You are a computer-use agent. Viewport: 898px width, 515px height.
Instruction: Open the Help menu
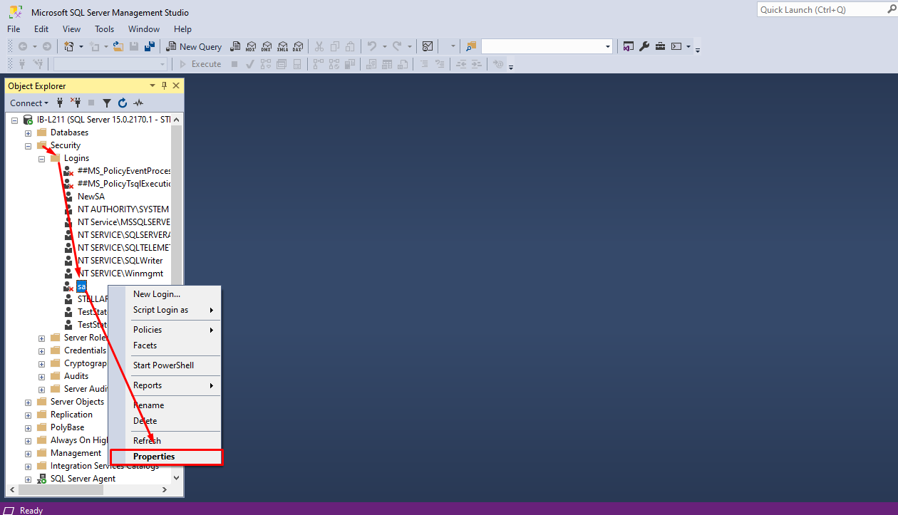[x=183, y=29]
